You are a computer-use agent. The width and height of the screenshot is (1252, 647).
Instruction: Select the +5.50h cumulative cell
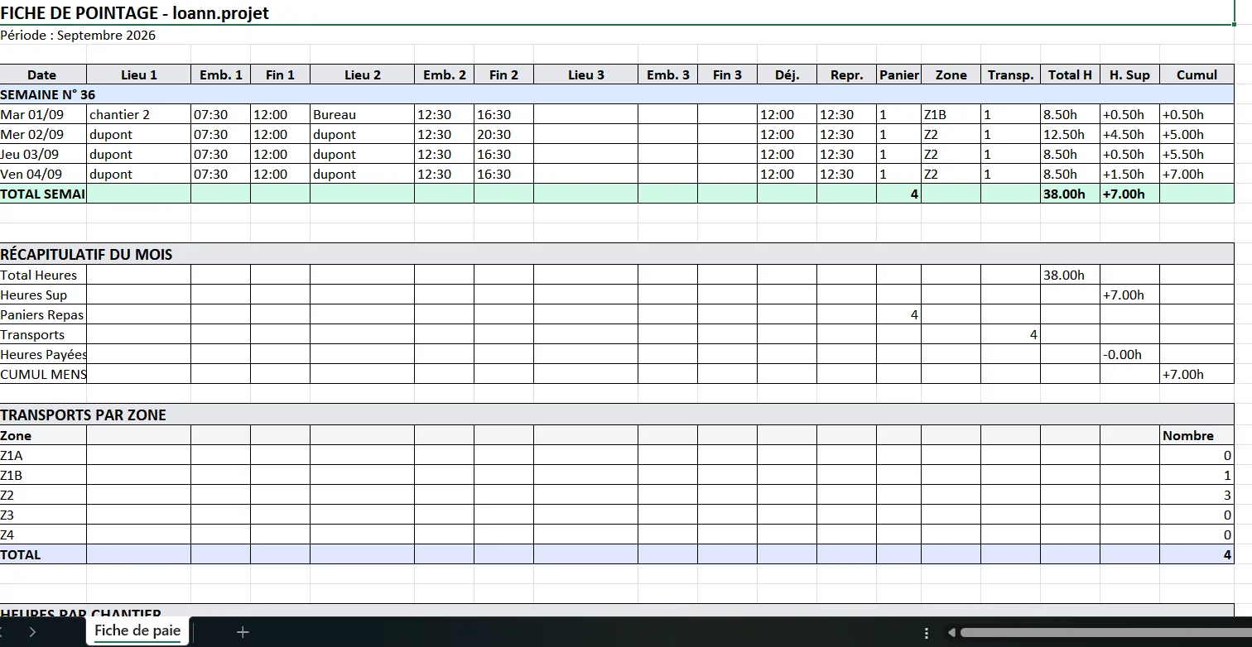click(x=1197, y=154)
